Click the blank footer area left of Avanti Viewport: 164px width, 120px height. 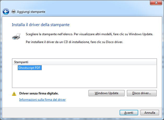tap(60, 113)
